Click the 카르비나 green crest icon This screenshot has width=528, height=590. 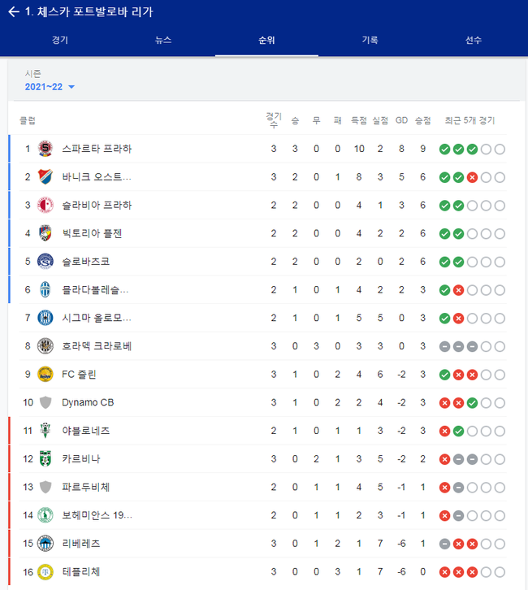tap(45, 459)
